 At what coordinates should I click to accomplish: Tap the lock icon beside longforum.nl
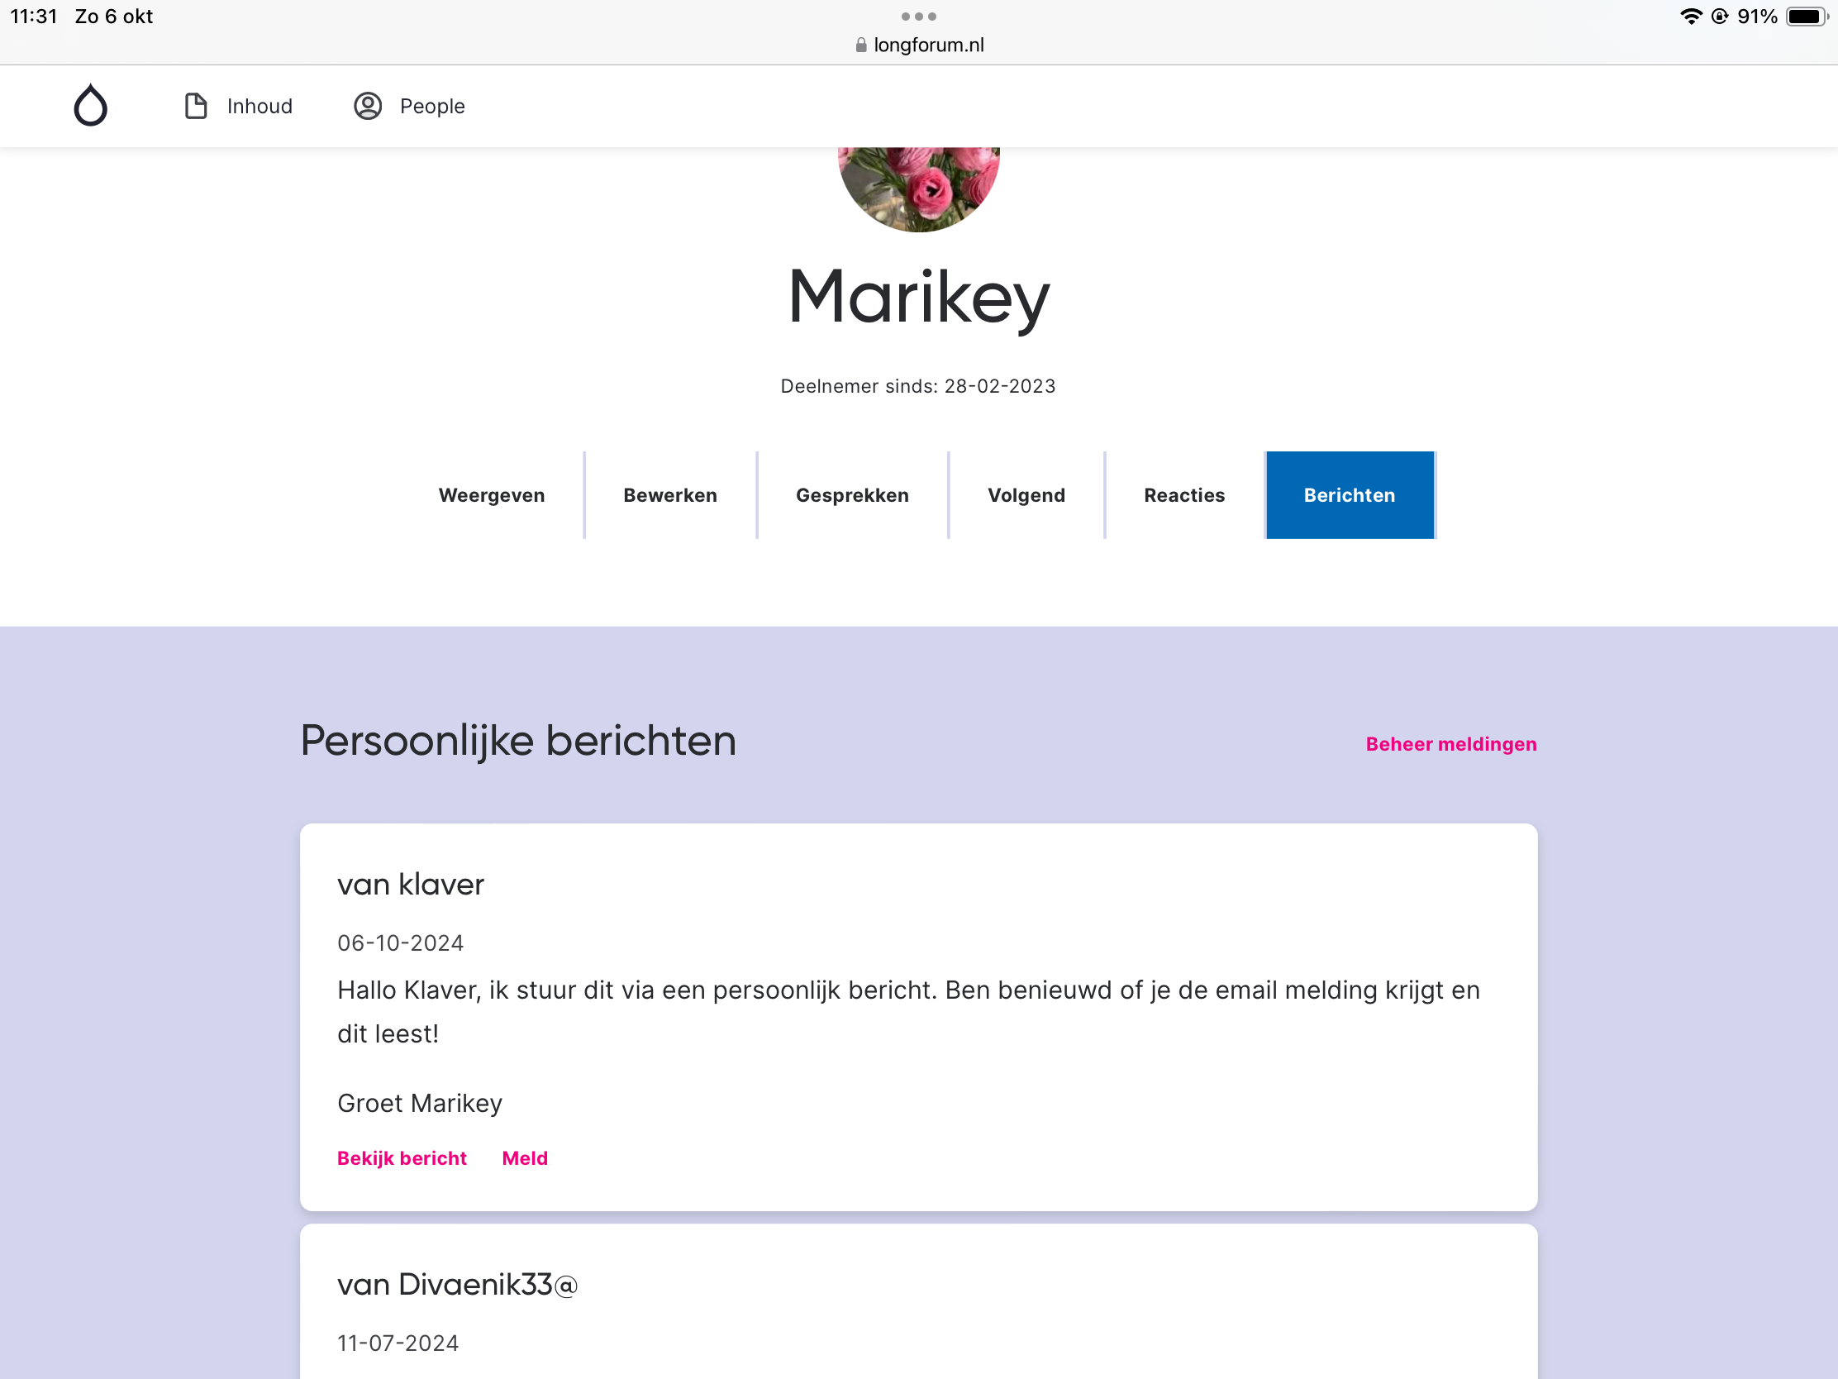861,45
